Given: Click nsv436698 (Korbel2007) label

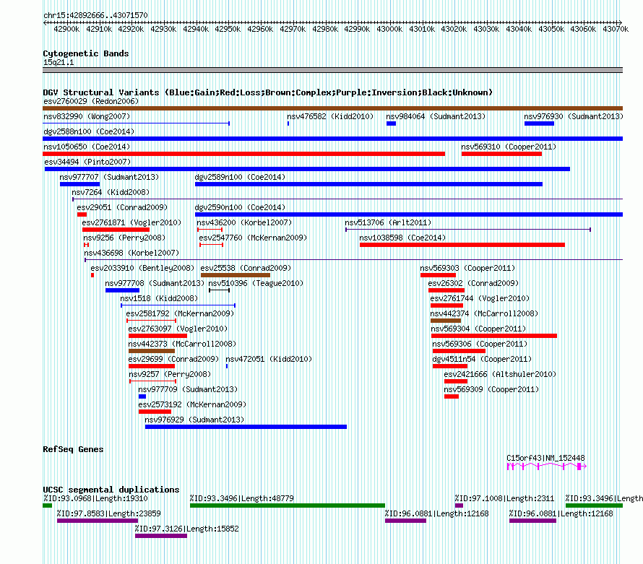Looking at the screenshot, I should (131, 253).
